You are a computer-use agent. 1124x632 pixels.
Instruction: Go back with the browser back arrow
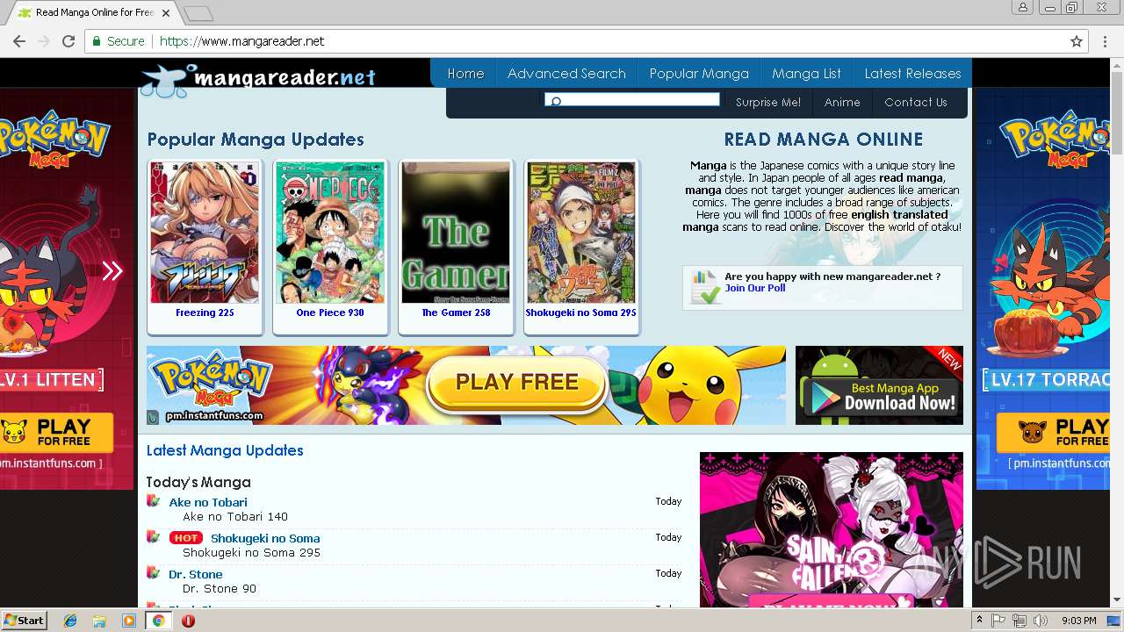(18, 41)
